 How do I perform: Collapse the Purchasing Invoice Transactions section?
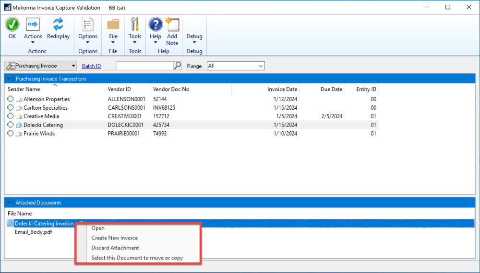click(9, 79)
